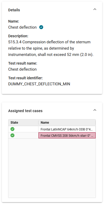Screen dimensions: 104x204
Task: Click the Chest deflection name value
Action: point(22,27)
